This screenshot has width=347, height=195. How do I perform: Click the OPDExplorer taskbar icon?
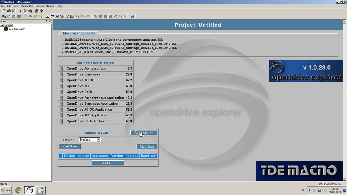29,190
